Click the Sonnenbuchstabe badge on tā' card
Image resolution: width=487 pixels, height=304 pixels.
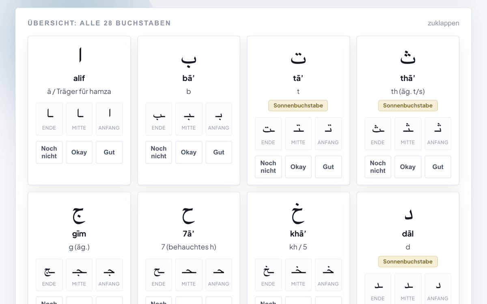298,105
